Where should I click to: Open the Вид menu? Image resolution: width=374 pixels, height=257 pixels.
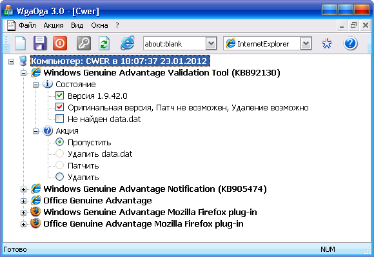tap(77, 25)
